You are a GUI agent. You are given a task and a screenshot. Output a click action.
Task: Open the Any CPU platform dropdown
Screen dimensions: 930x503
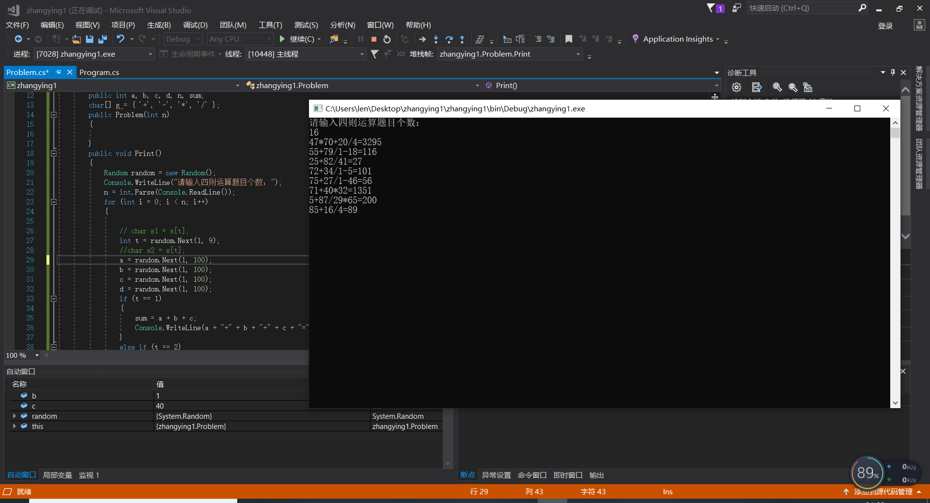click(x=240, y=39)
